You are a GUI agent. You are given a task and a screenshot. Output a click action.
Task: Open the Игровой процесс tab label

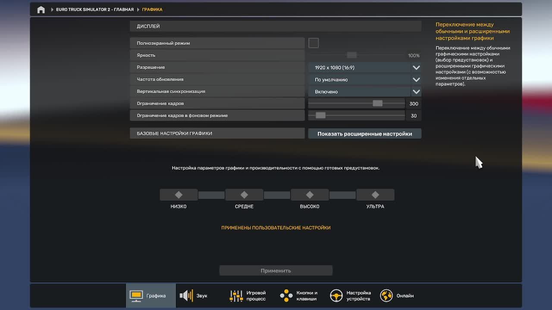pos(256,296)
